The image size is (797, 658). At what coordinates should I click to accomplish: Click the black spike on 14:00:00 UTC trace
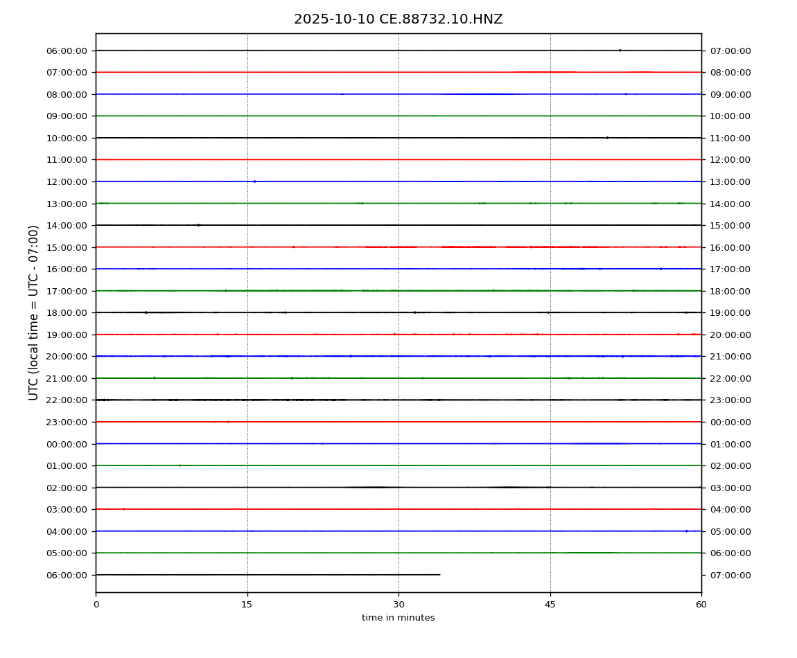point(198,225)
